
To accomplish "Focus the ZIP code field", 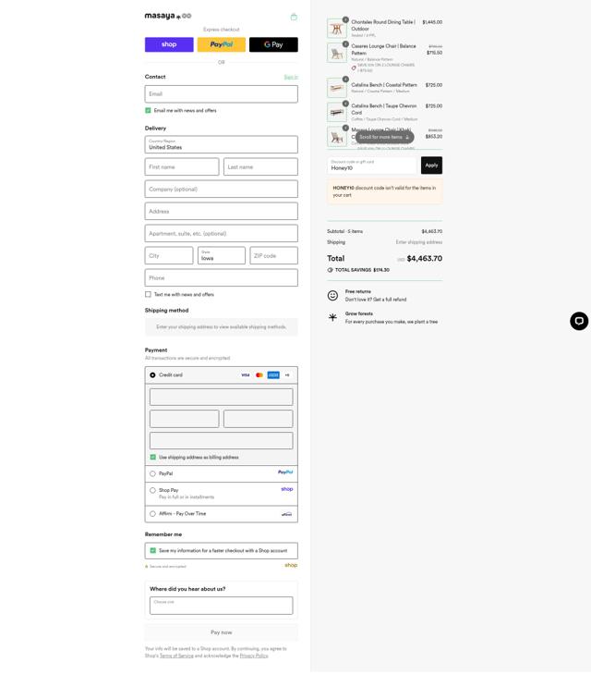I will 274,255.
